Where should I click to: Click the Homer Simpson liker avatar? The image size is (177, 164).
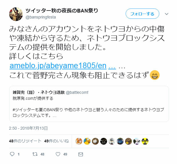[87, 141]
